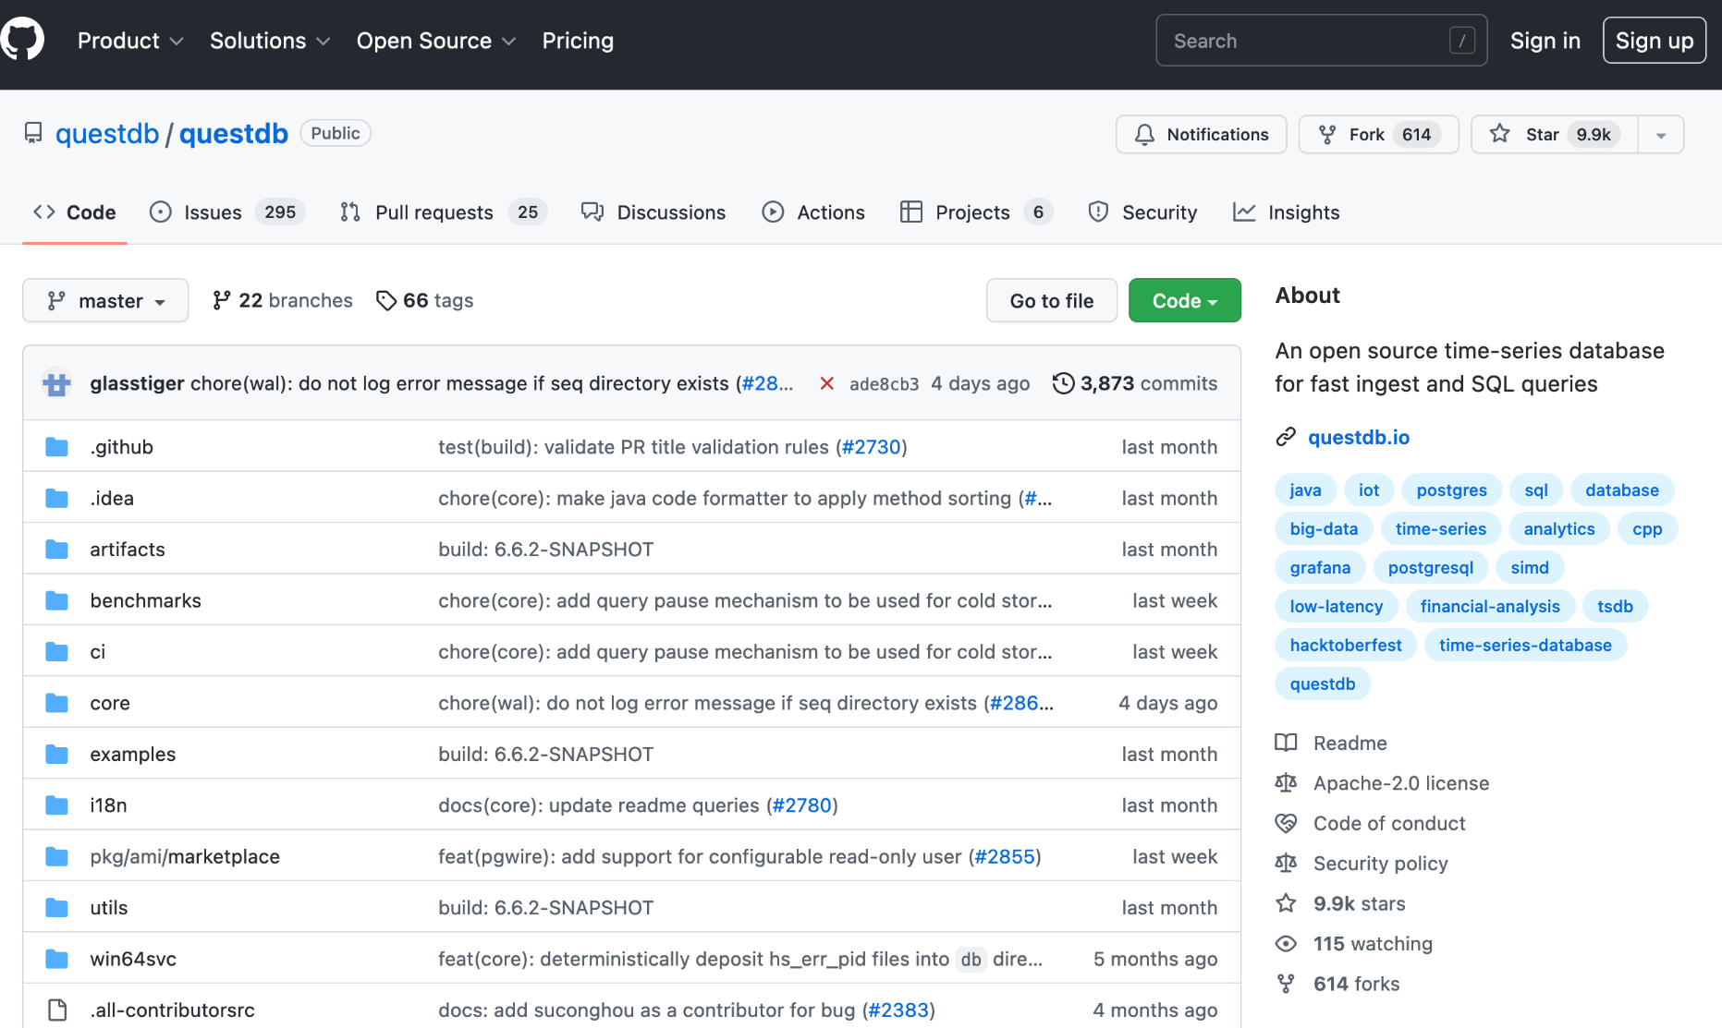Open the Product menu

click(130, 41)
